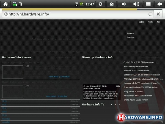The image size is (165, 124).
Task: Lower volume with the quiet speaker icon
Action: click(124, 4)
